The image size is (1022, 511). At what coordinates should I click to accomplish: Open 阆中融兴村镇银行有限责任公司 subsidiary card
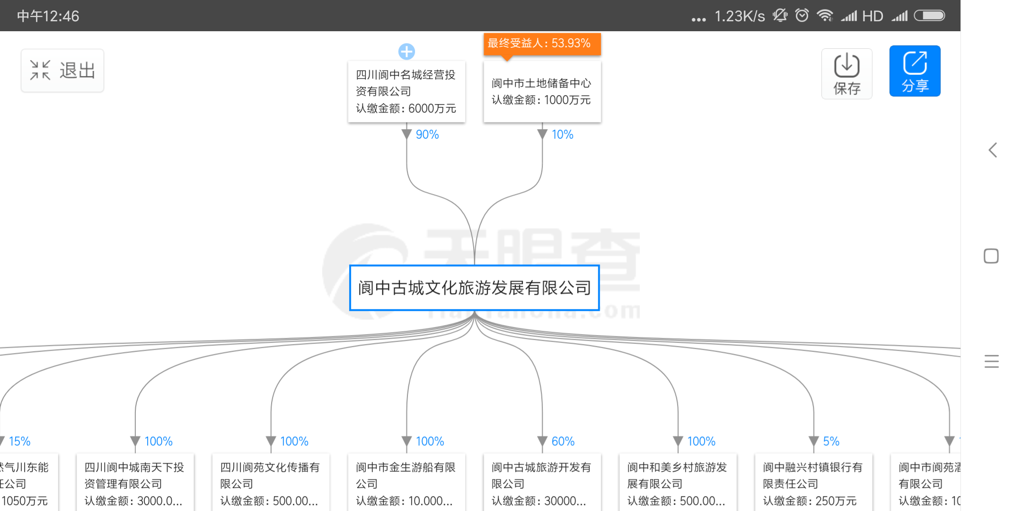click(813, 482)
